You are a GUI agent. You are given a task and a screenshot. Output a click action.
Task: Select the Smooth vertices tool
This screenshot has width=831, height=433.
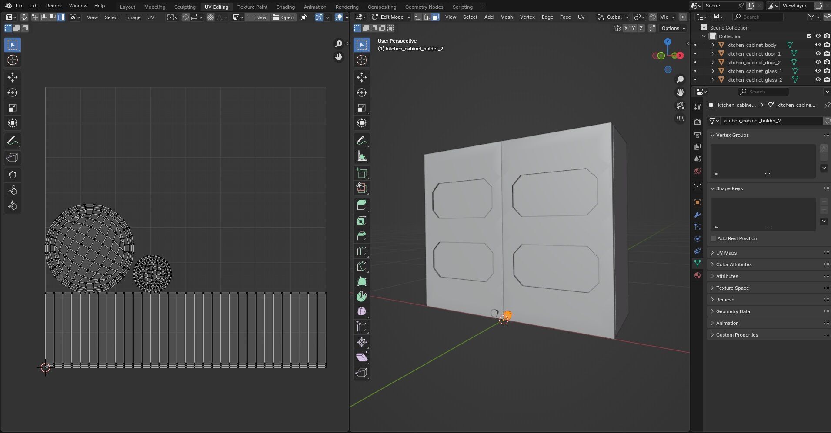(362, 312)
